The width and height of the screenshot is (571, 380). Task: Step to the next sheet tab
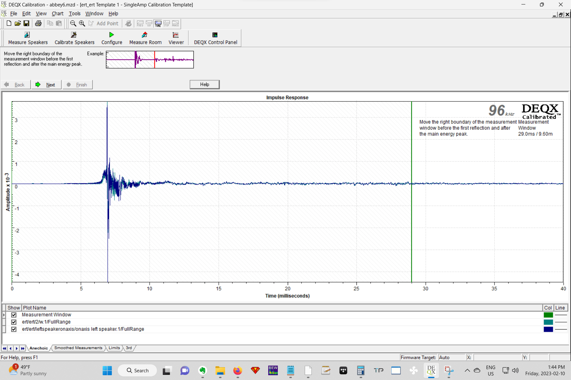click(17, 348)
